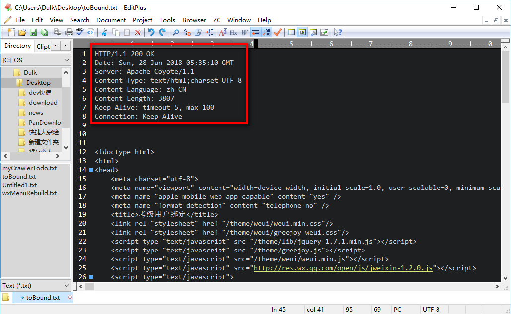Screen dimensions: 511x314
Task: Click the Copy icon in toolbar
Action: point(116,32)
